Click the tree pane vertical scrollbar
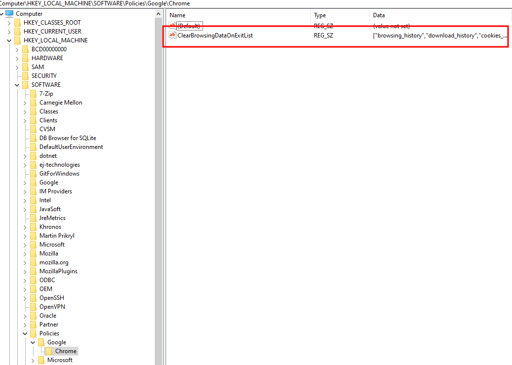Screen dimensions: 512x365 tap(159, 197)
